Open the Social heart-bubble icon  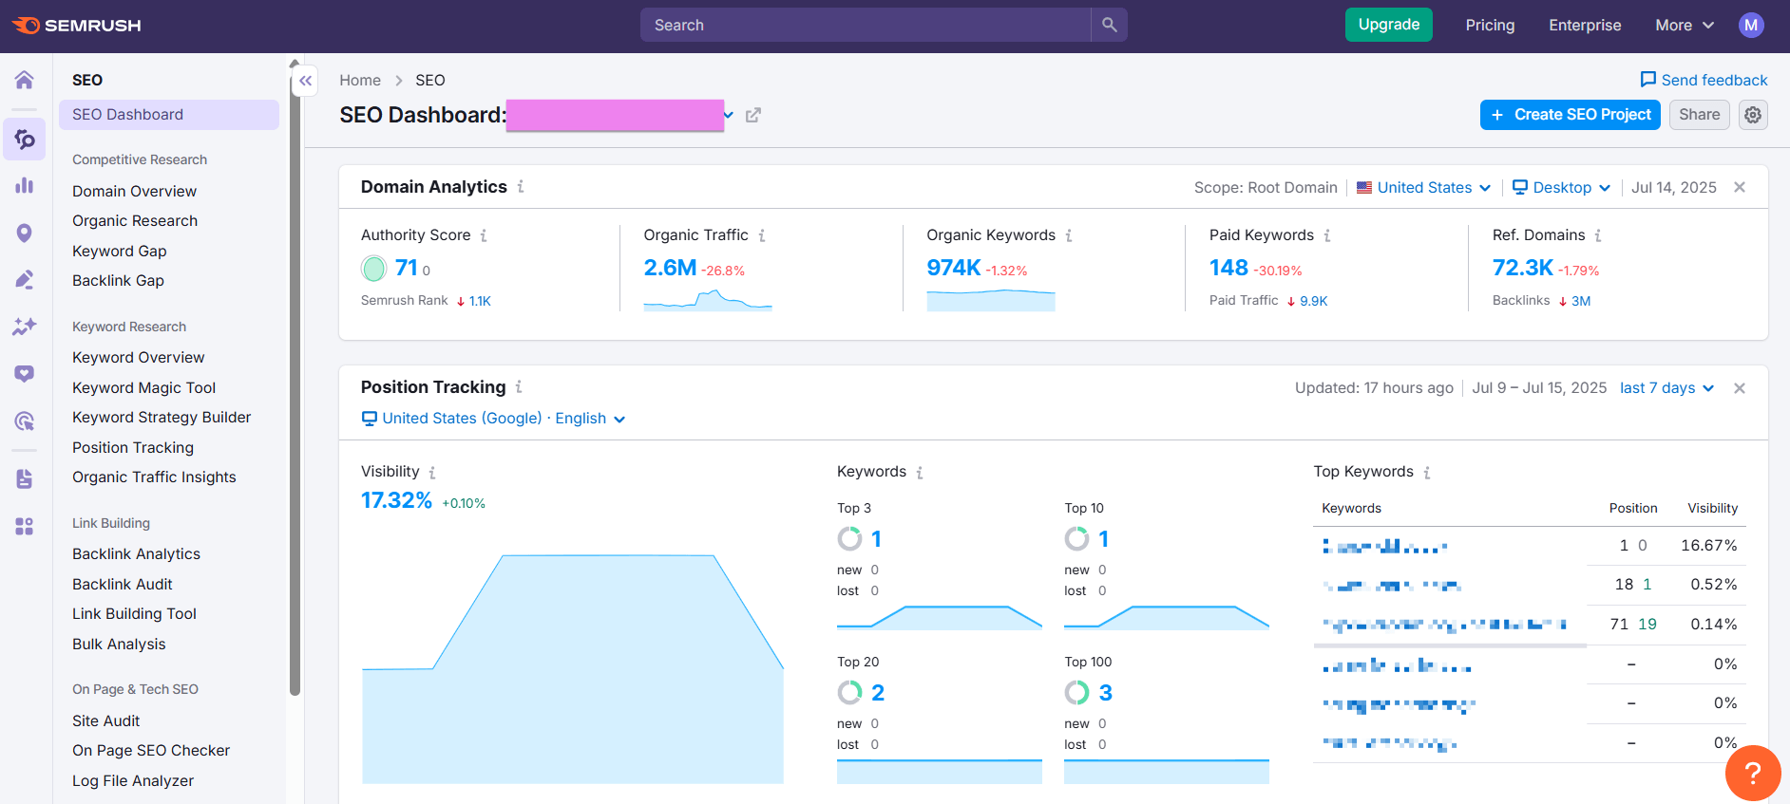(x=25, y=374)
